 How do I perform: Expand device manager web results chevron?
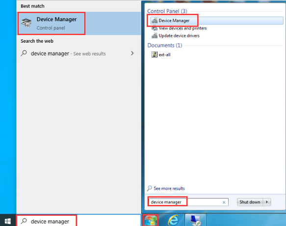point(132,54)
